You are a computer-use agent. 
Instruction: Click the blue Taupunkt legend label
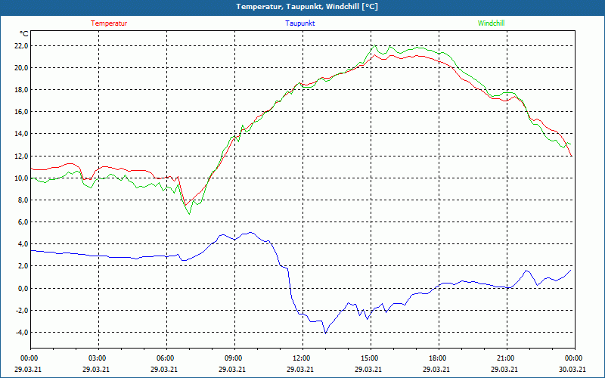pos(299,23)
